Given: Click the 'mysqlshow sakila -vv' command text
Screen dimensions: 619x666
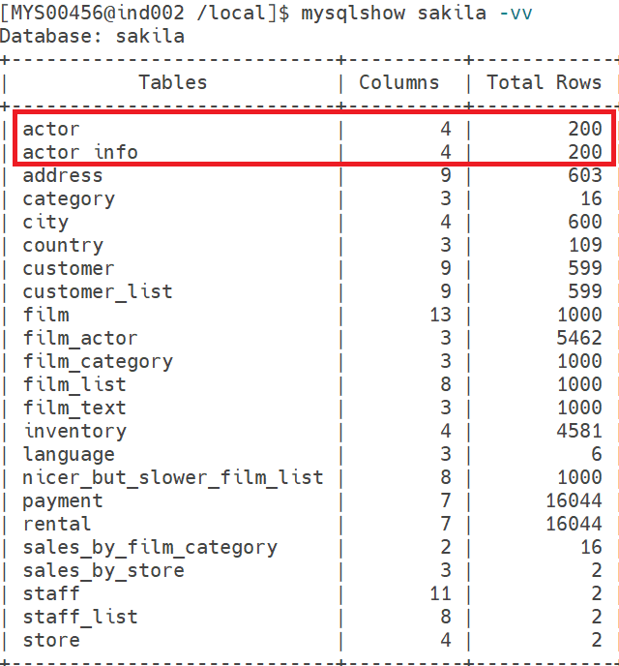Looking at the screenshot, I should (417, 14).
